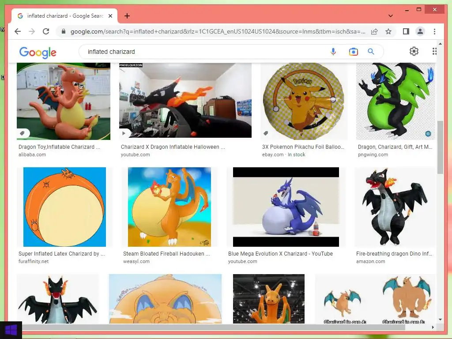Open Steam Bloated Fireball Hadouken image

169,207
